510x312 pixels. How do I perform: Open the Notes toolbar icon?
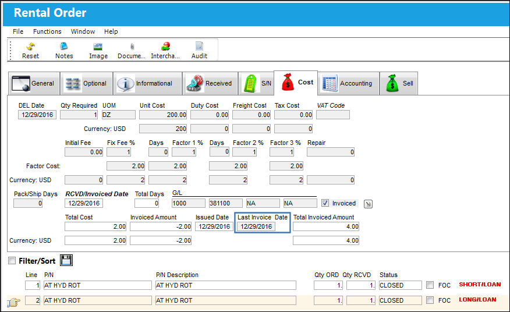pos(64,47)
